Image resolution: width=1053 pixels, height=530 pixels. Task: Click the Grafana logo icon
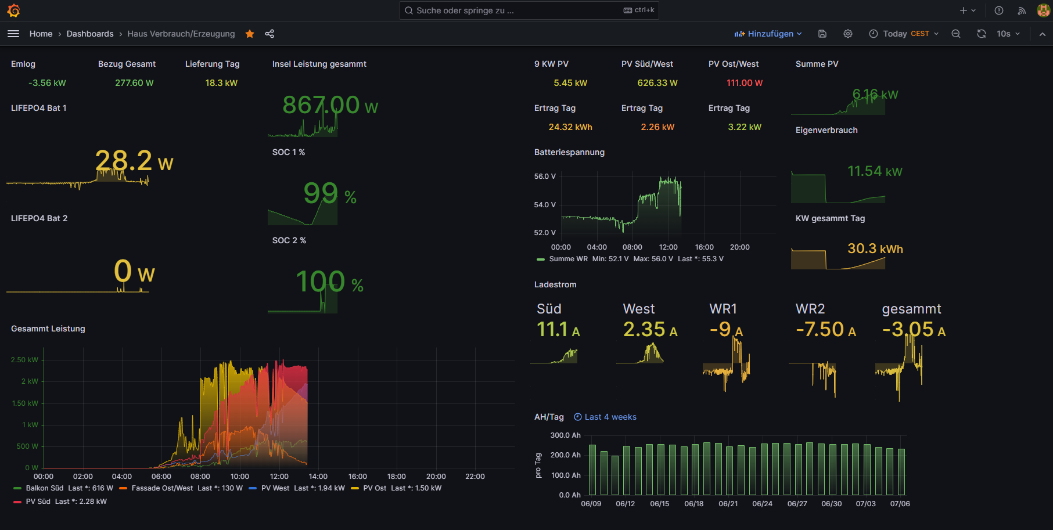13,10
